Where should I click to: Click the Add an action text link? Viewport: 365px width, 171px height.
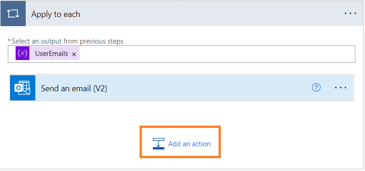pos(189,144)
